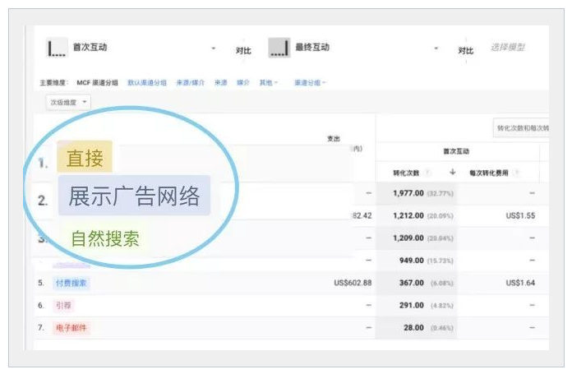Open the 其他 dimension dropdown
The width and height of the screenshot is (572, 374).
(269, 82)
